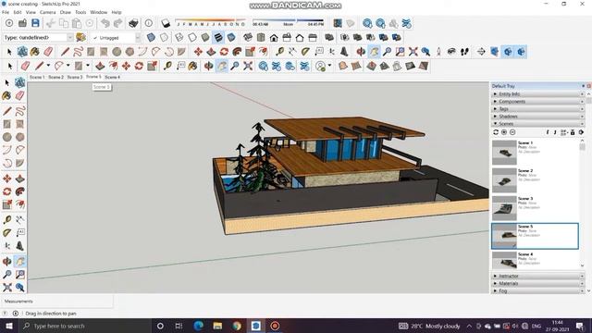Expand the Fog panel
Screen dimensions: 592x333
pos(538,290)
